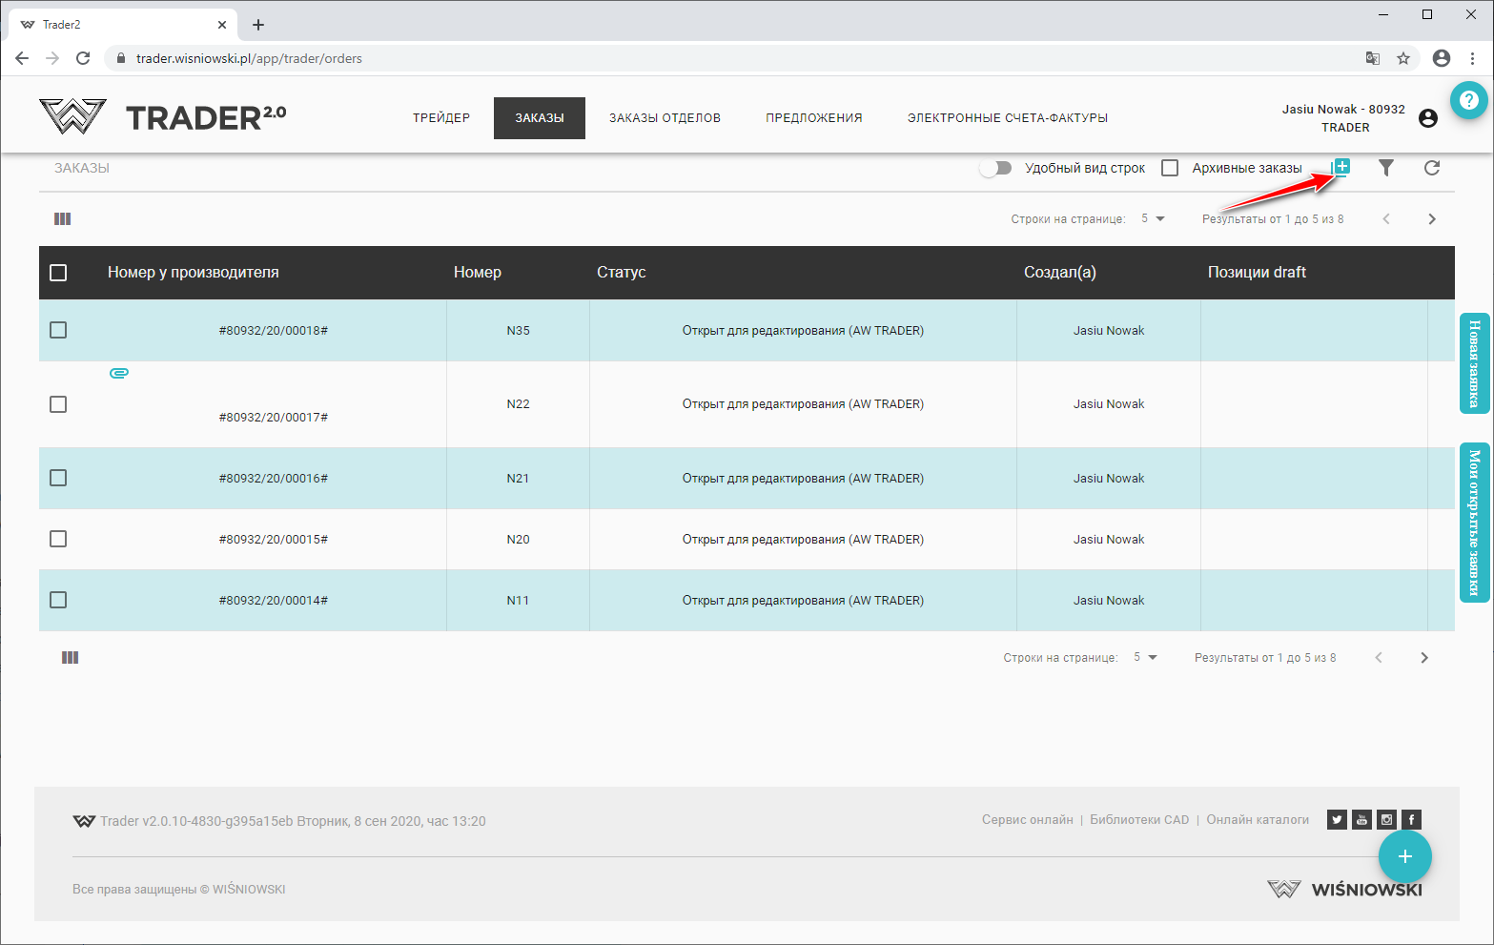Expand the bottom rows-per-page dropdown
Image resolution: width=1494 pixels, height=945 pixels.
[1145, 658]
